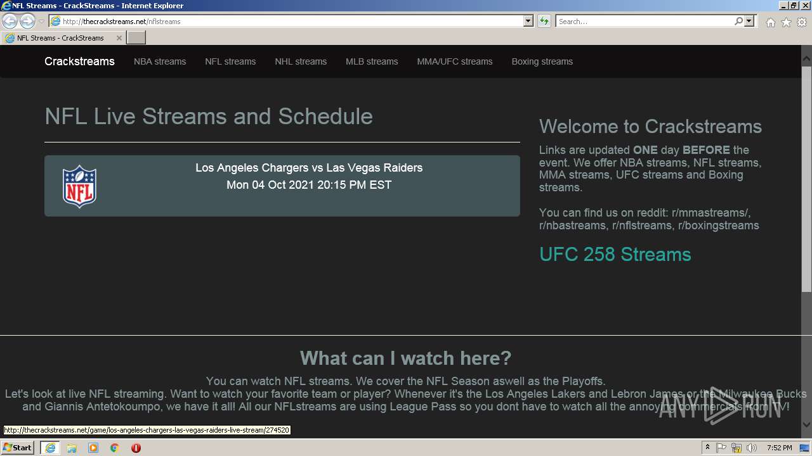Open the Crackstreams home brand link
812x456 pixels.
point(79,61)
